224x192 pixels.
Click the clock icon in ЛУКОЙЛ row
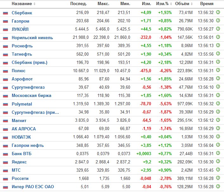click(218, 29)
